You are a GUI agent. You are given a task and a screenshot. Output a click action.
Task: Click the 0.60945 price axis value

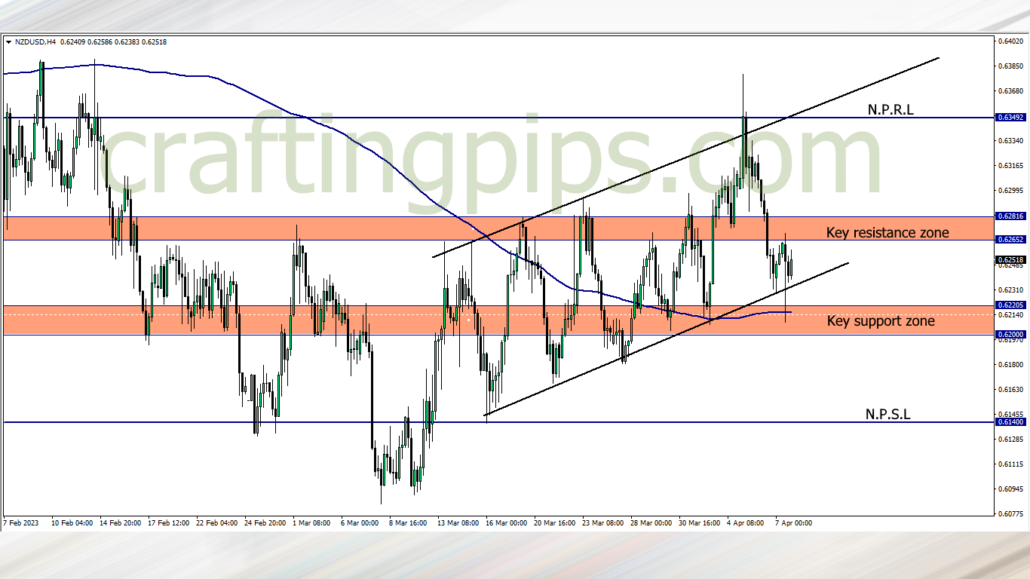tap(1010, 489)
